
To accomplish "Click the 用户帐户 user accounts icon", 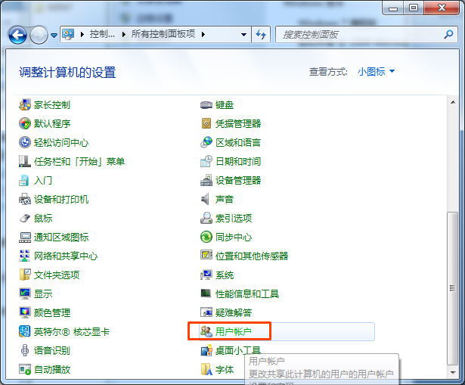I will coord(206,331).
